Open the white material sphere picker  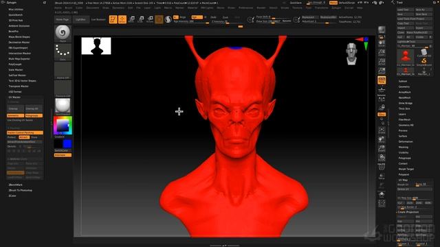63,106
